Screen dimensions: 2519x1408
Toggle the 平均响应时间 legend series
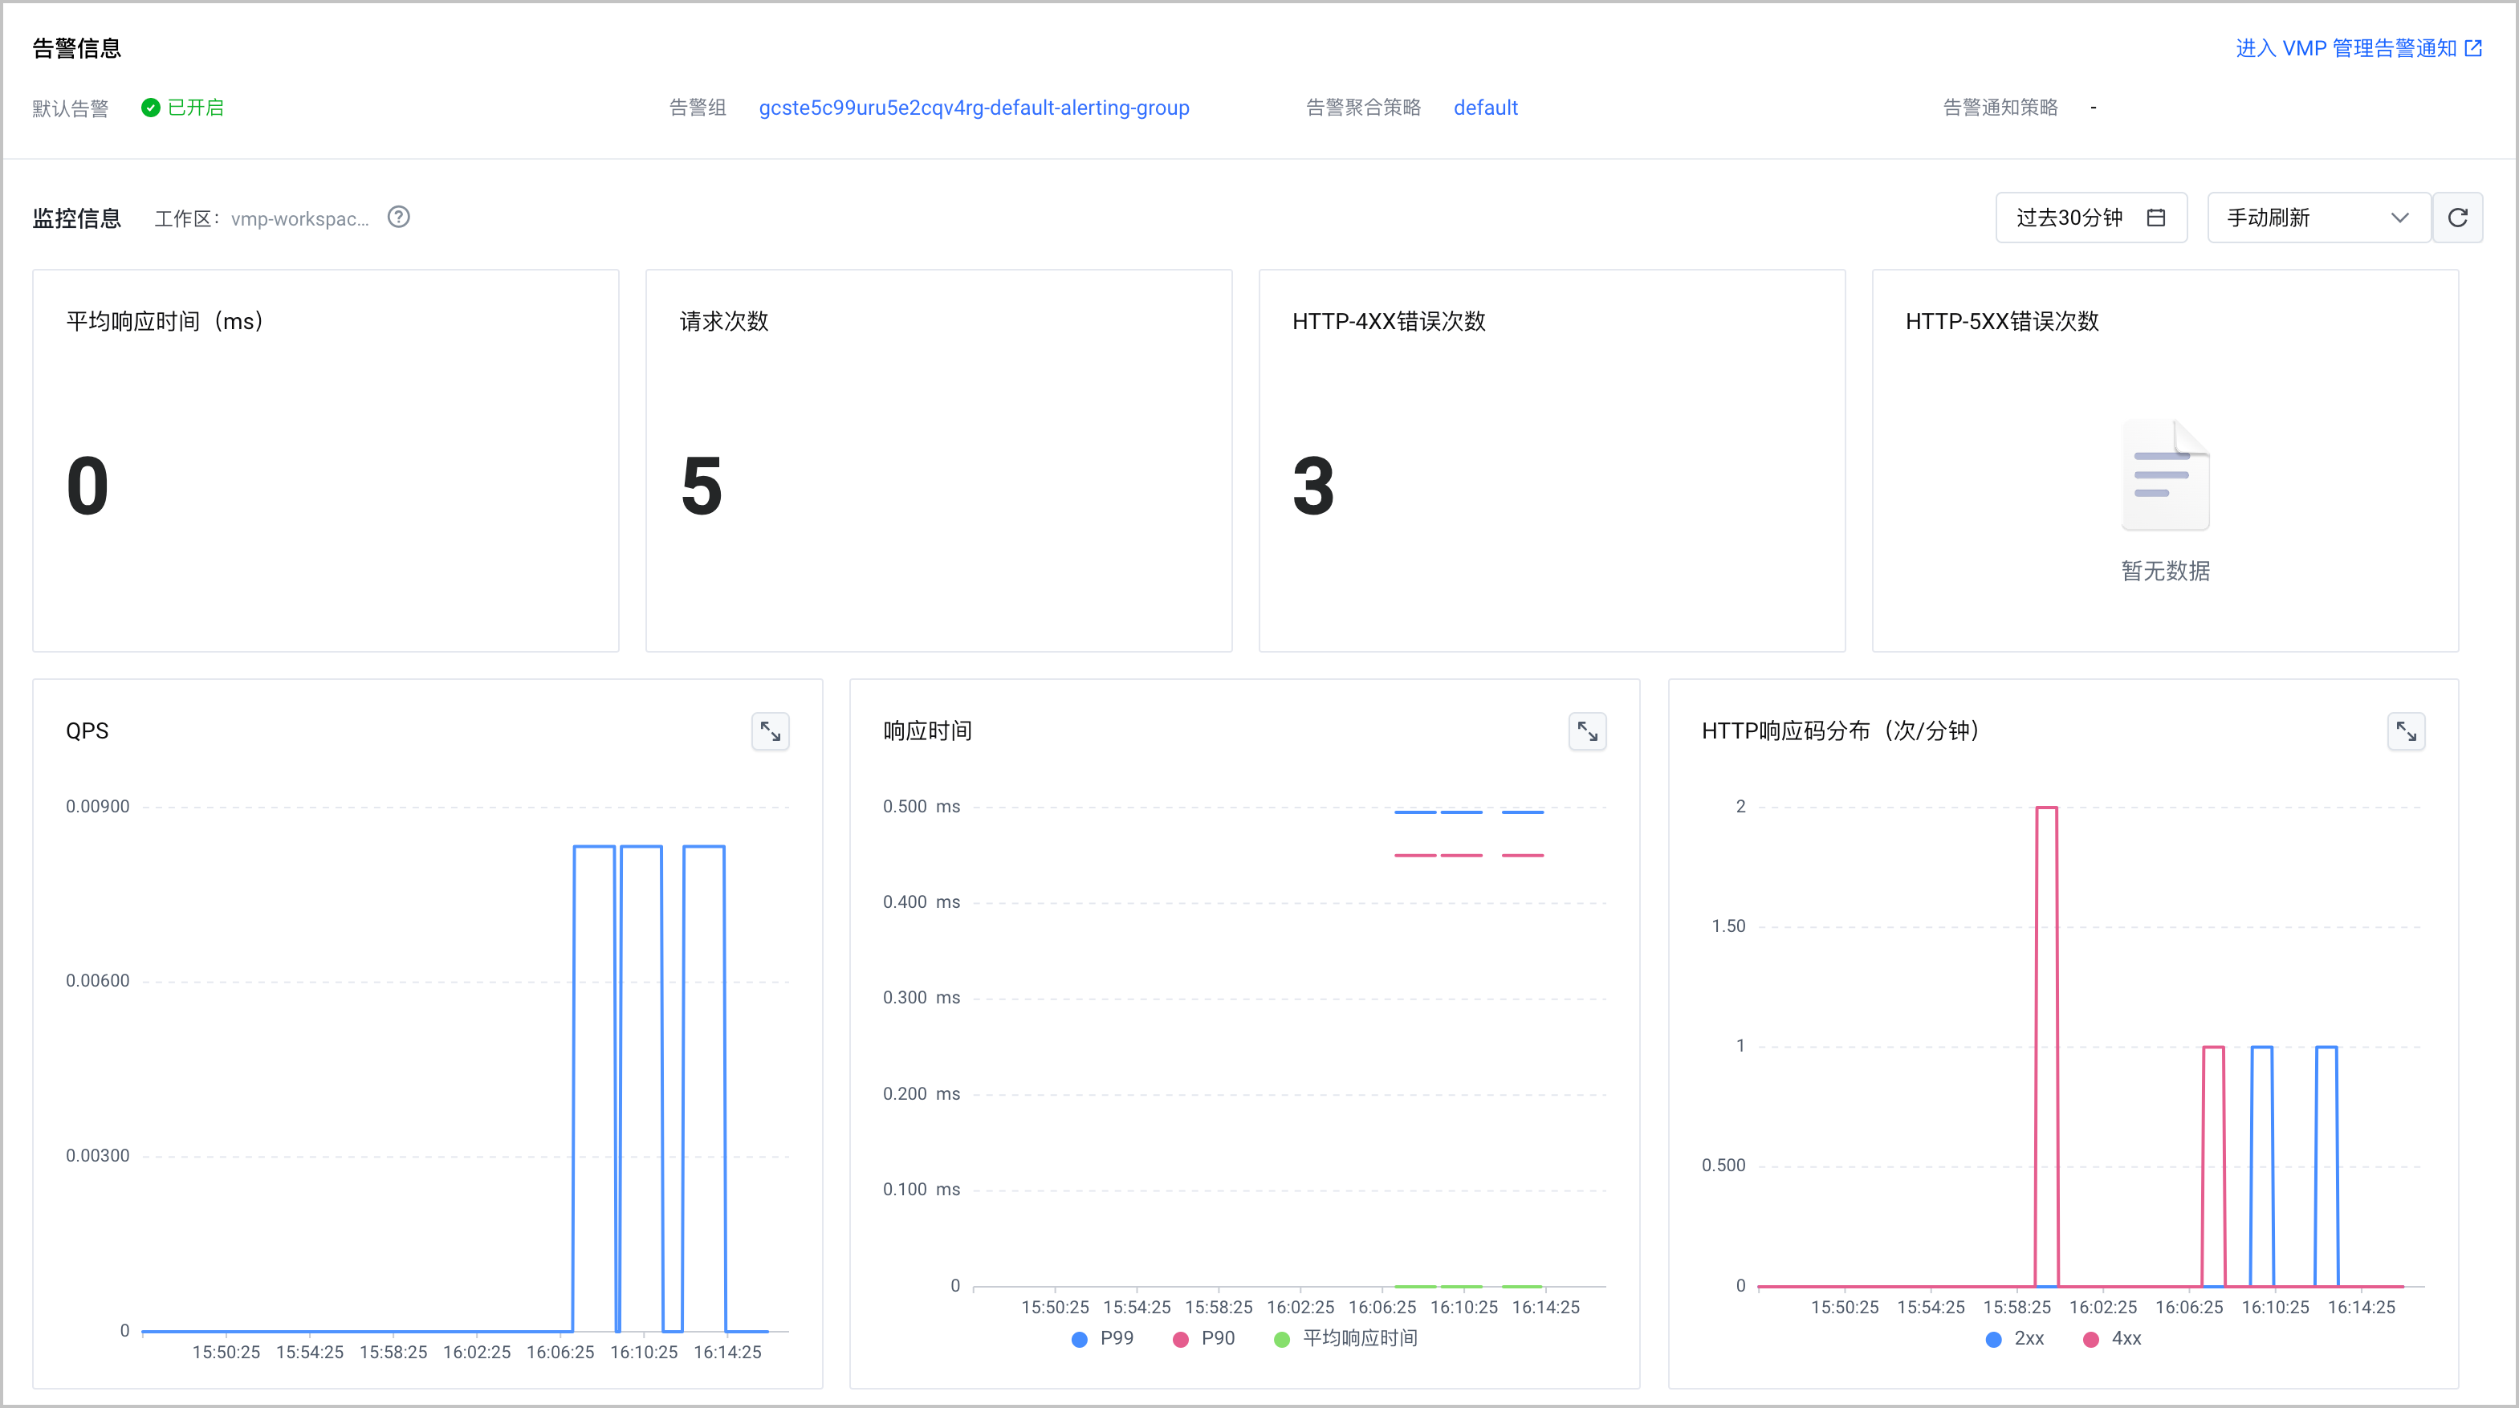point(1345,1339)
